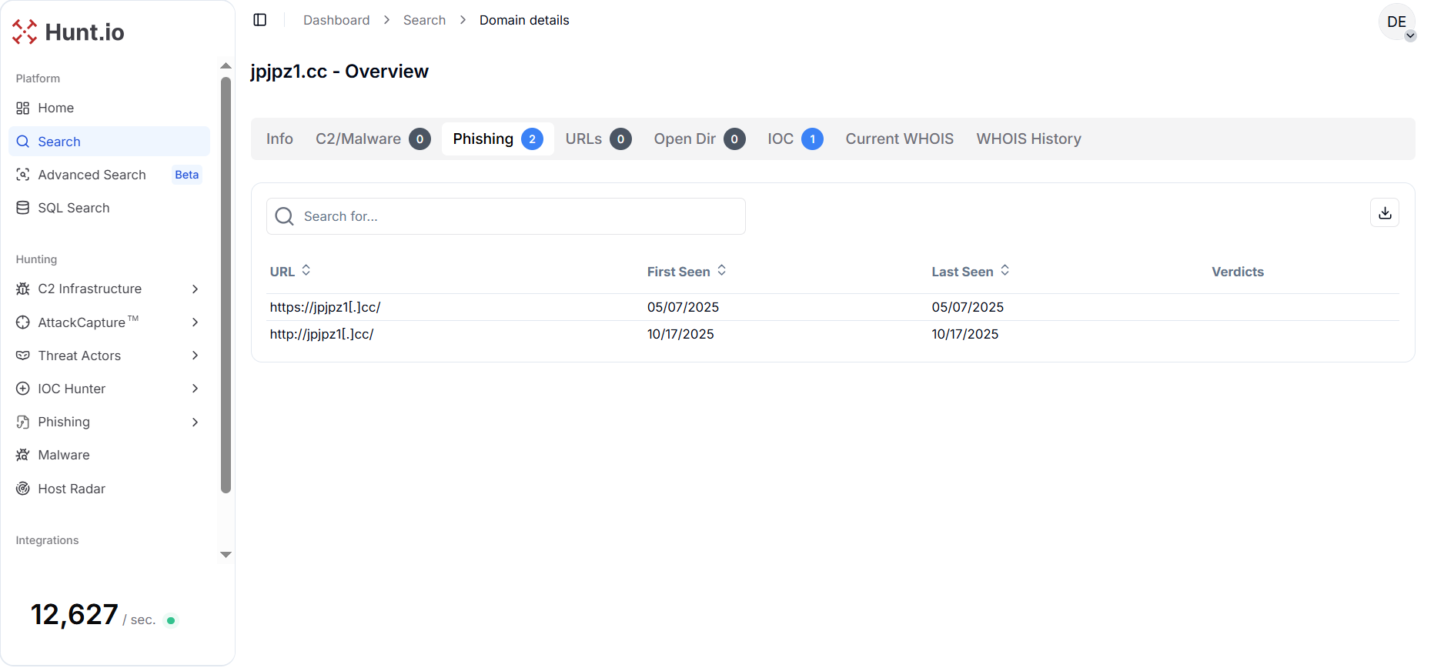Expand Threat Actors section
Image resolution: width=1434 pixels, height=668 pixels.
click(x=108, y=356)
